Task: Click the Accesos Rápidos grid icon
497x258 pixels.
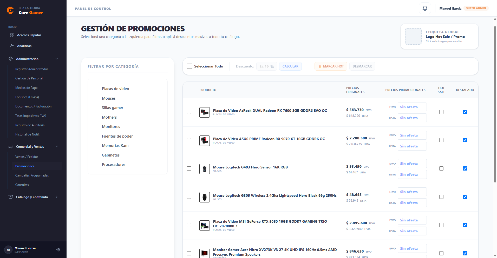Action: [12, 35]
